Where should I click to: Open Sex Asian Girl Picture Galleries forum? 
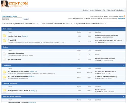[18, 76]
